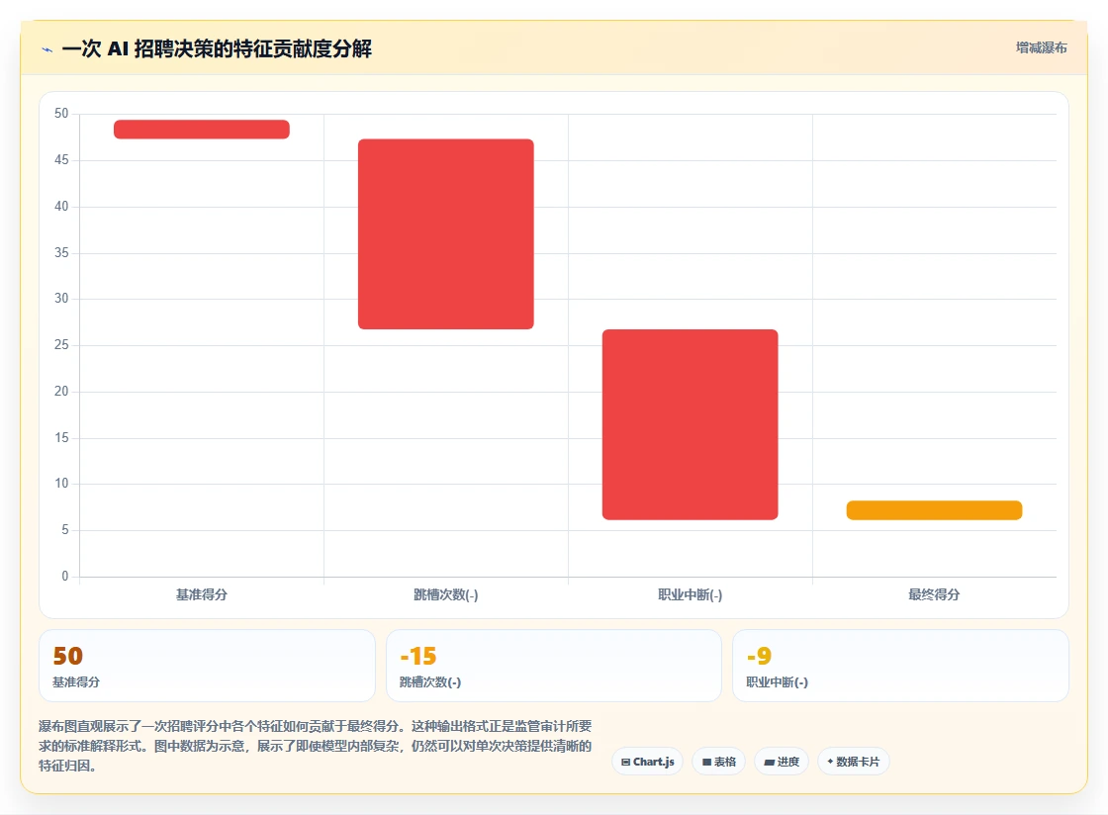Screen dimensions: 1108x815
Task: Click the chart icon in the Chart.js chip
Action: pos(625,762)
